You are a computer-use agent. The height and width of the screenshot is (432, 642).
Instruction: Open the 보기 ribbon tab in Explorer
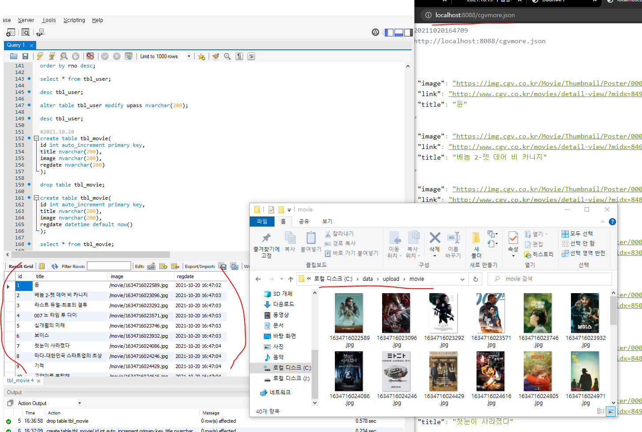pos(327,221)
